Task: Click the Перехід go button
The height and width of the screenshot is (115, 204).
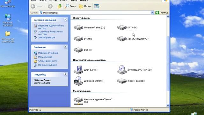Action: tap(162, 13)
